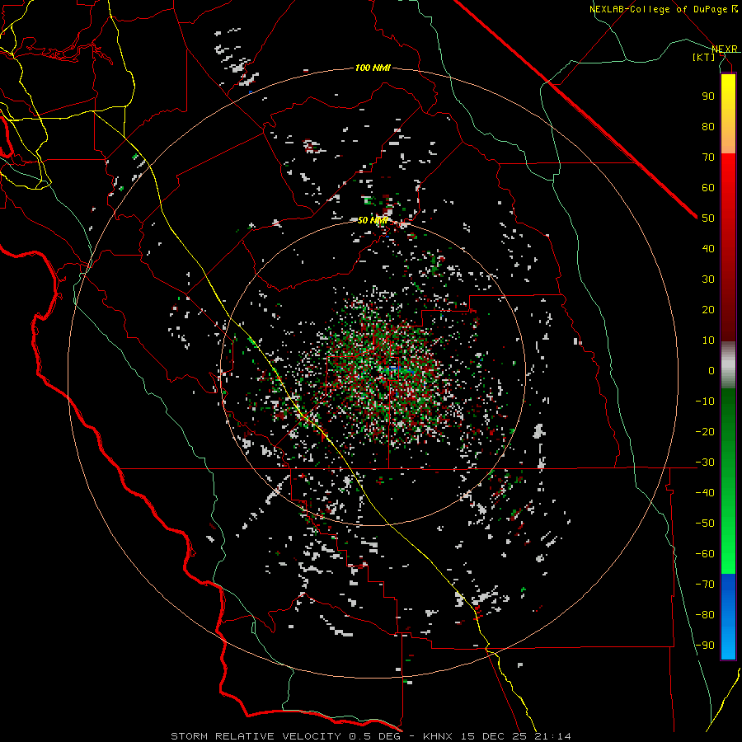The width and height of the screenshot is (742, 742).
Task: Click the 20 value on the velocity scale
Action: [708, 309]
